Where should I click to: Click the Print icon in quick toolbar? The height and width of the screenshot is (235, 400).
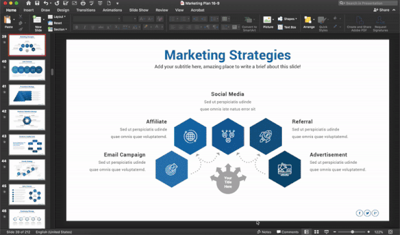pos(83,3)
